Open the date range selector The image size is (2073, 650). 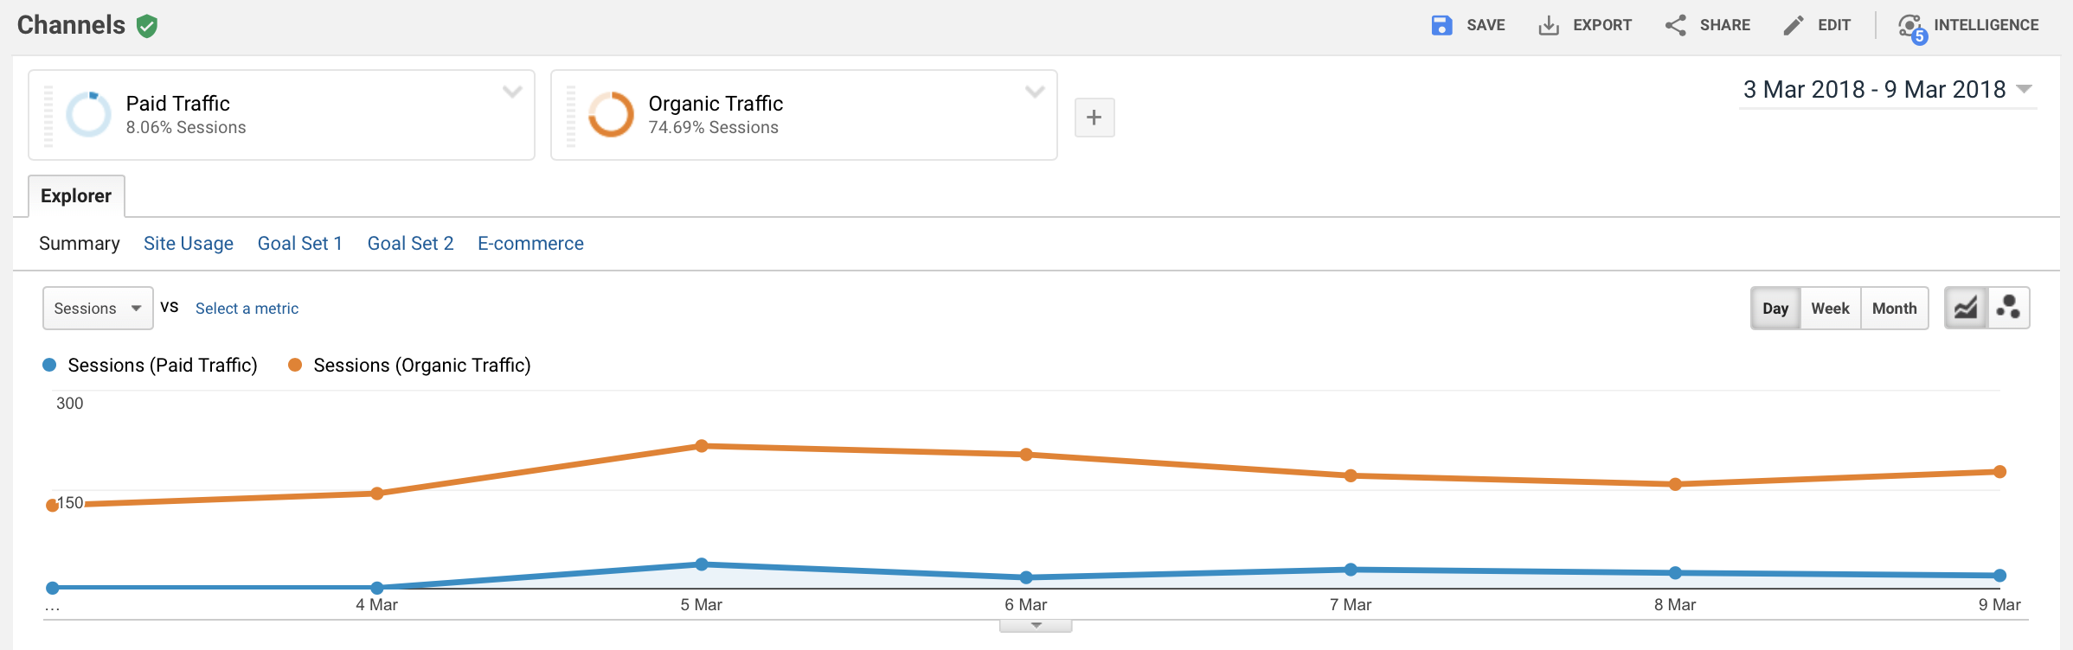[1874, 89]
